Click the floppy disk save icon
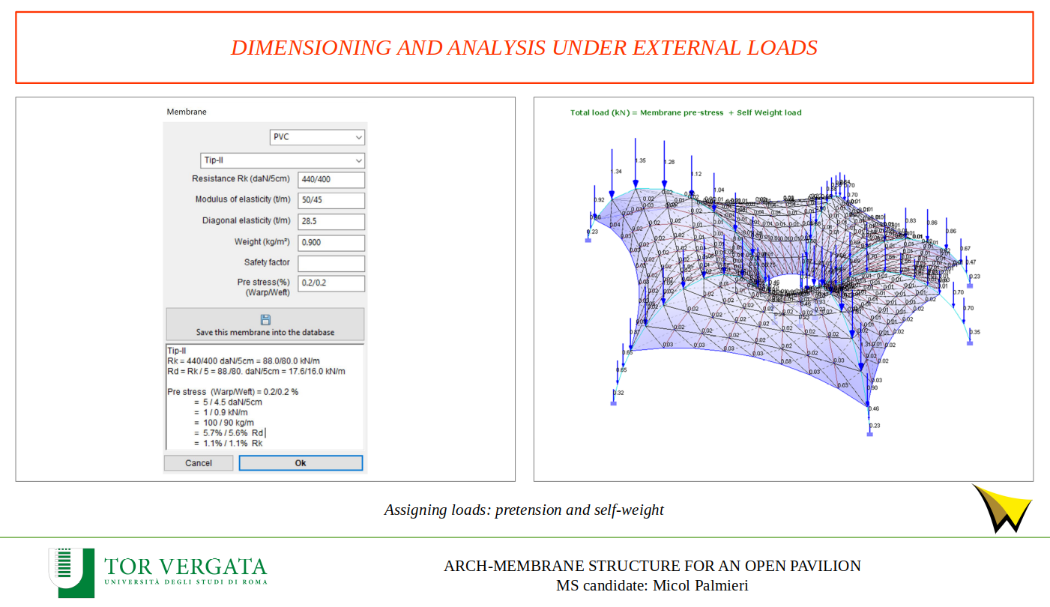The width and height of the screenshot is (1050, 607). tap(265, 319)
